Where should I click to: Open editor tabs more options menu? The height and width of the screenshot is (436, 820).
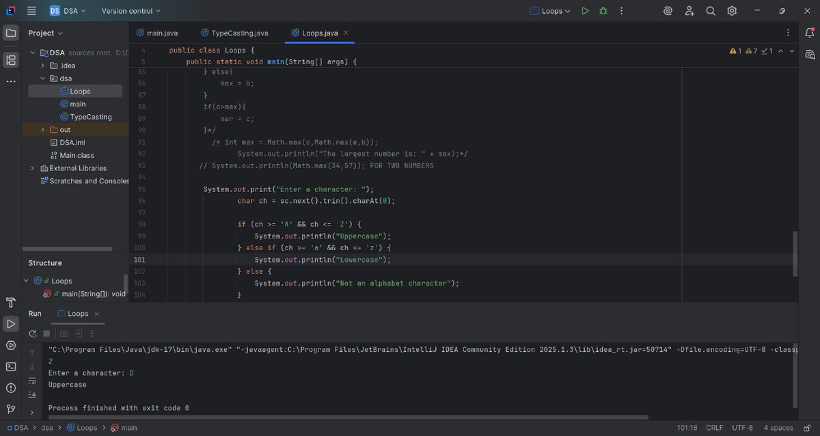point(788,33)
